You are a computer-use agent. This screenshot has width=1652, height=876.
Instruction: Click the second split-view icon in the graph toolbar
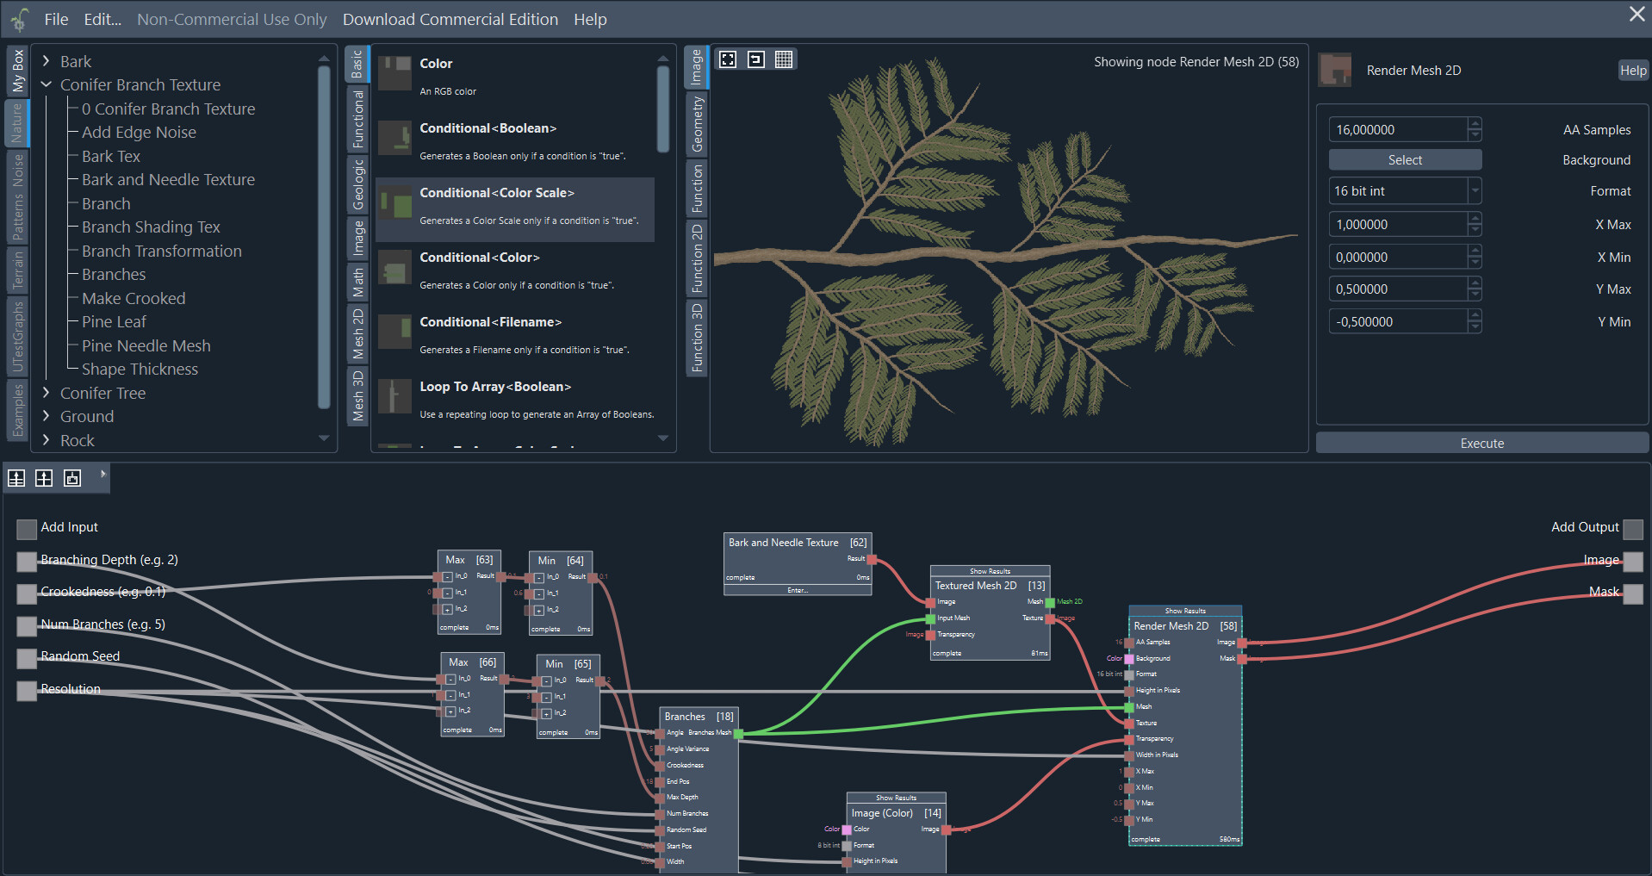[43, 478]
